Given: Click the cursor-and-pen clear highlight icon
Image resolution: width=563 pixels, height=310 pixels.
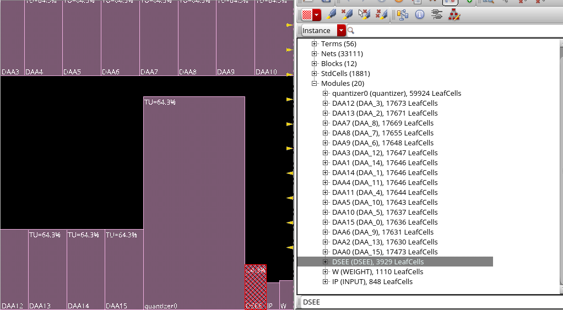Looking at the screenshot, I should click(364, 14).
